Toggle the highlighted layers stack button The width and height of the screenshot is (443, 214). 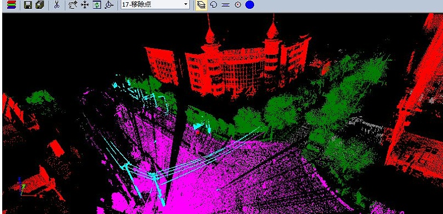pyautogui.click(x=202, y=5)
